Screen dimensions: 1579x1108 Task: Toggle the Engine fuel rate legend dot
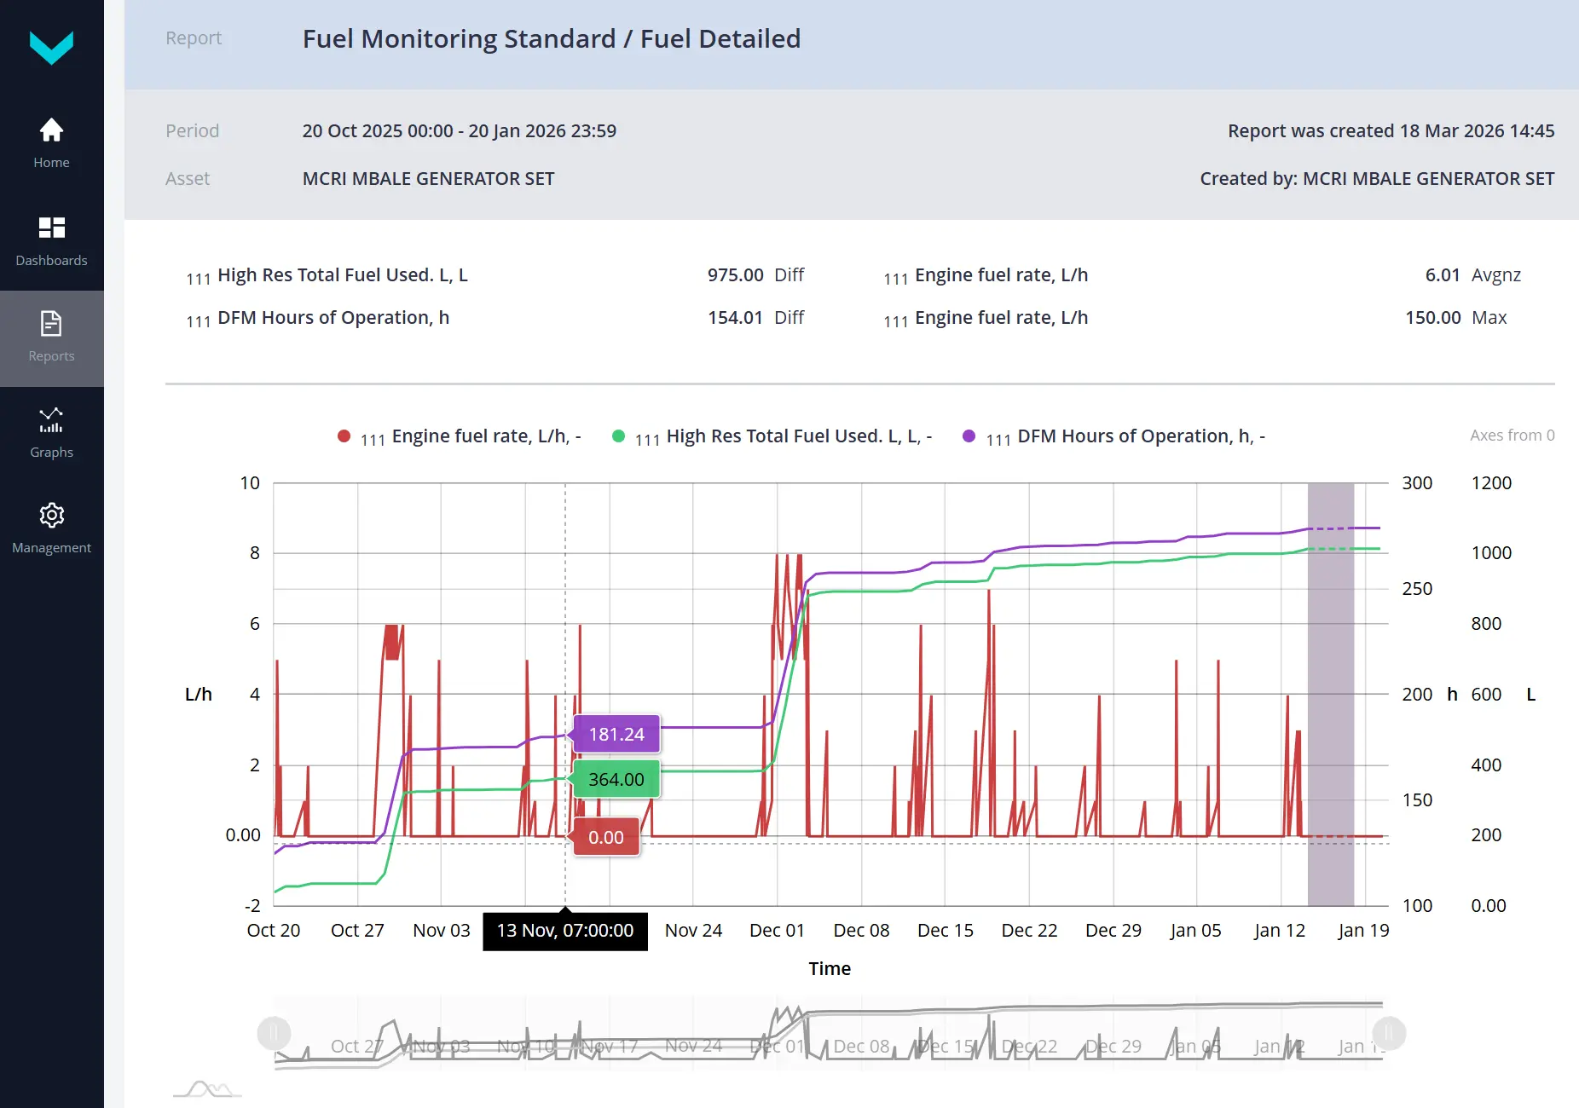(x=344, y=436)
